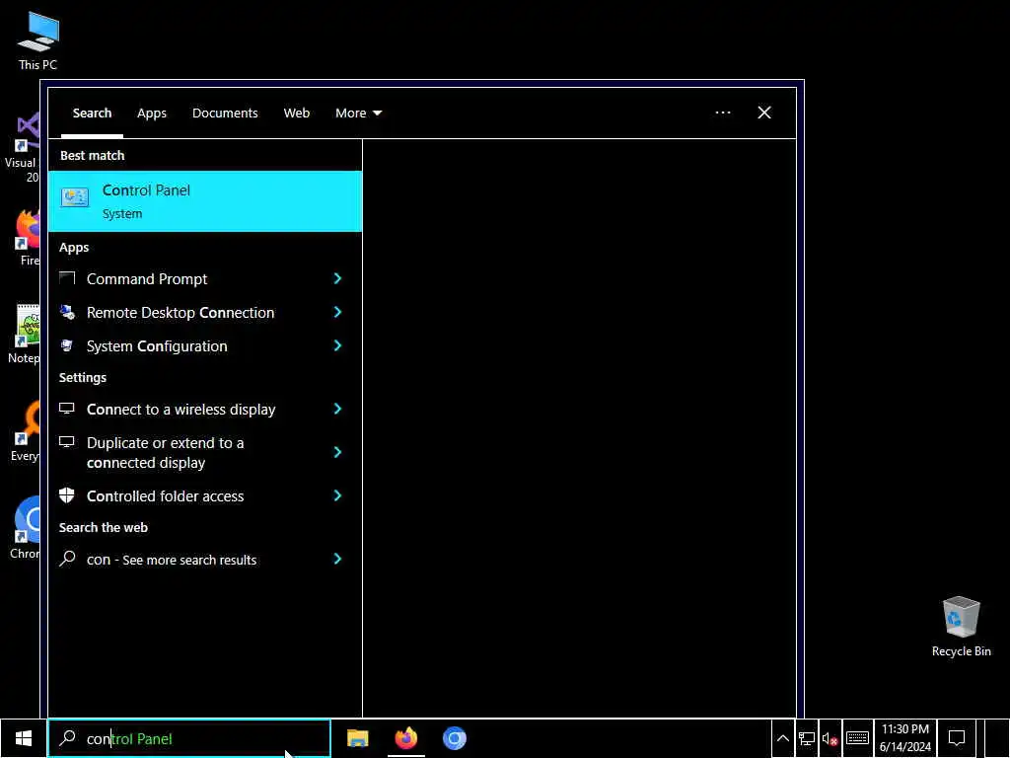Click the muted volume tray icon

click(830, 738)
